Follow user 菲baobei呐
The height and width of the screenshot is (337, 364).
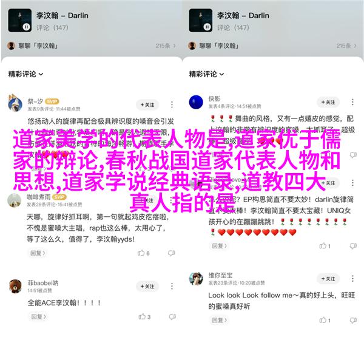pyautogui.click(x=147, y=287)
